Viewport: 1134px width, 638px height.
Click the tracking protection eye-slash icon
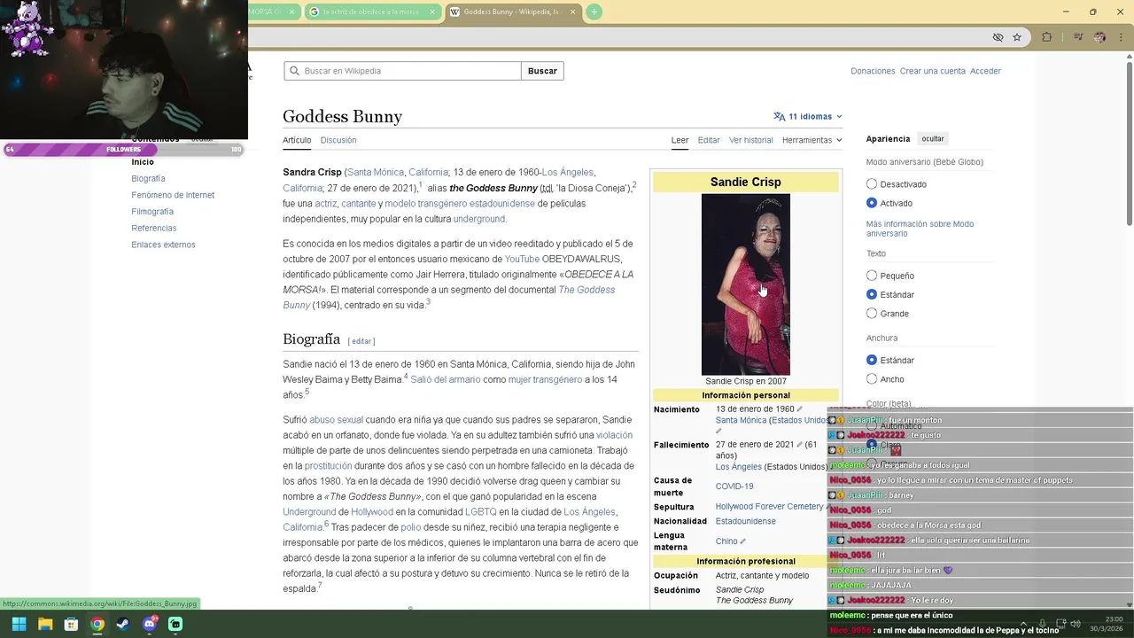coord(998,37)
